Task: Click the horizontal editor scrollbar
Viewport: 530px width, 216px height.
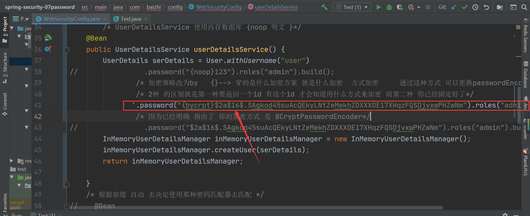Action: (256, 207)
